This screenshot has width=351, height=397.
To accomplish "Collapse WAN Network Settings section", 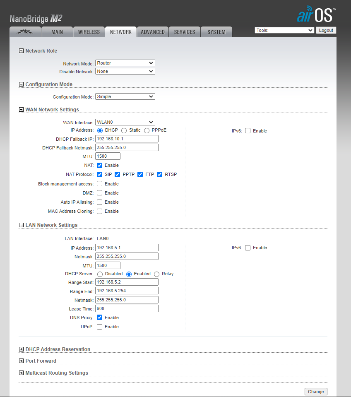I will click(22, 110).
